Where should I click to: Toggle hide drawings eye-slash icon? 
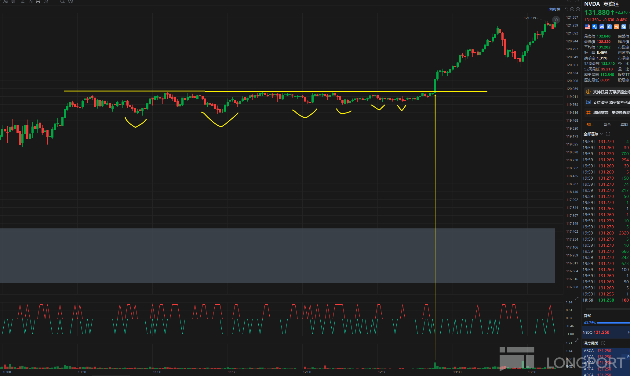coord(46,2)
